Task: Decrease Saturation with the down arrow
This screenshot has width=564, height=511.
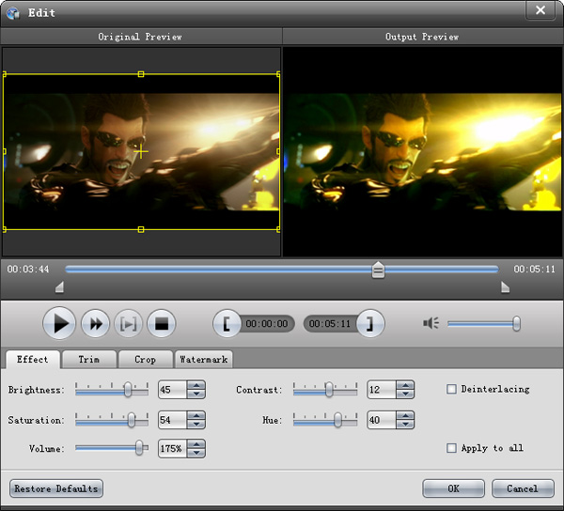Action: click(x=196, y=424)
